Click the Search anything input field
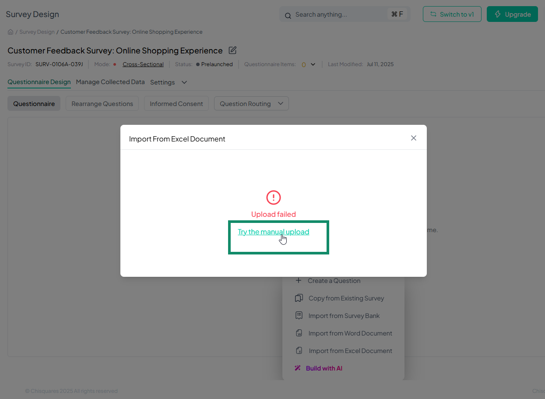Image resolution: width=545 pixels, height=399 pixels. 337,14
